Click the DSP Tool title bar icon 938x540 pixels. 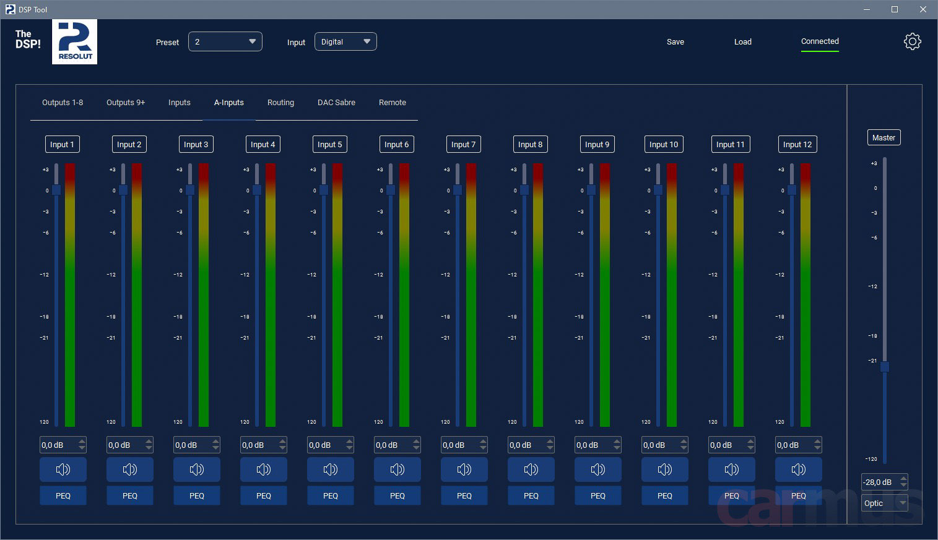coord(10,9)
